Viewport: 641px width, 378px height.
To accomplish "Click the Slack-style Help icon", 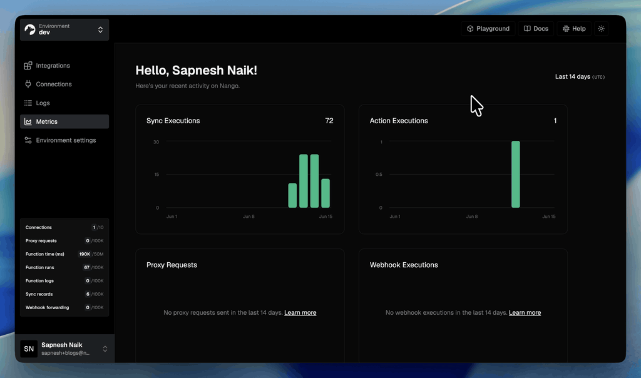I will coord(566,29).
